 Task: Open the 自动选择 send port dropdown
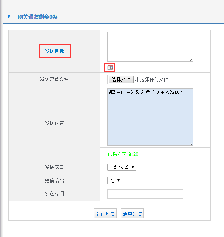pos(122,167)
